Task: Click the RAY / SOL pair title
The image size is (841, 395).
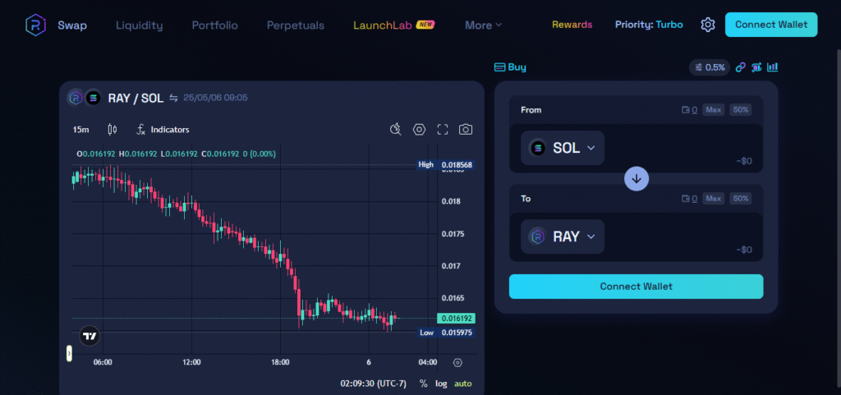Action: click(137, 98)
